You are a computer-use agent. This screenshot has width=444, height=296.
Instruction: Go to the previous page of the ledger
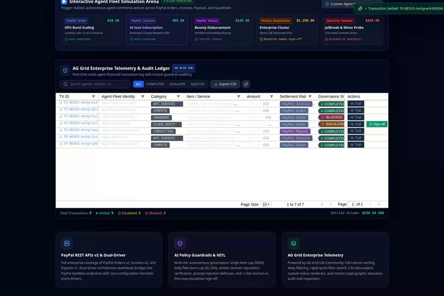click(331, 204)
